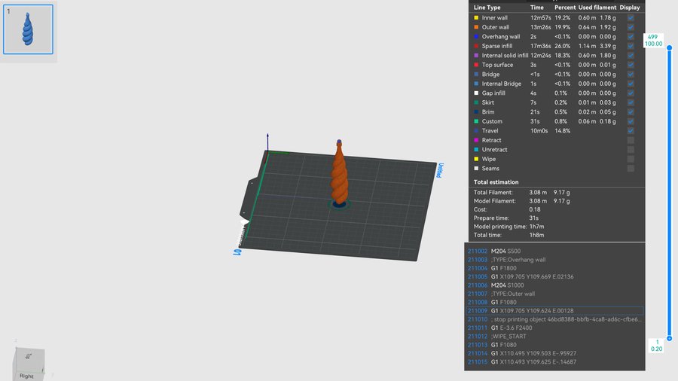Click the bottom handle of layer slider
The height and width of the screenshot is (381, 678).
click(670, 338)
